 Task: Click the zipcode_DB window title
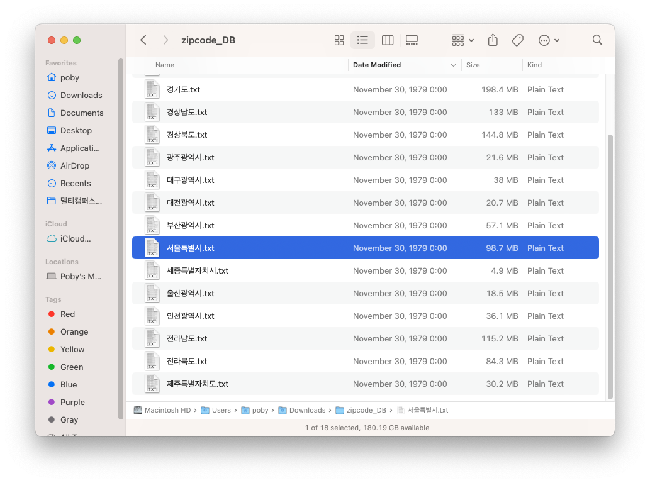208,40
